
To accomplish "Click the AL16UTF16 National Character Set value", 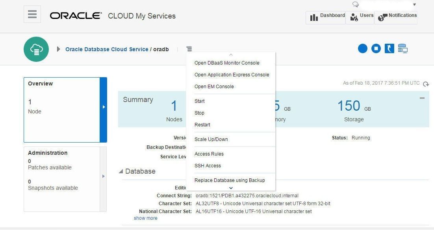I will click(x=254, y=211).
